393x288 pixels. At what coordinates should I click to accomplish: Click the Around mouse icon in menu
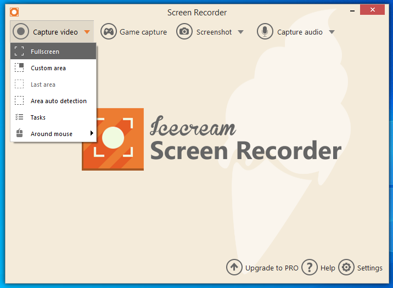(19, 134)
